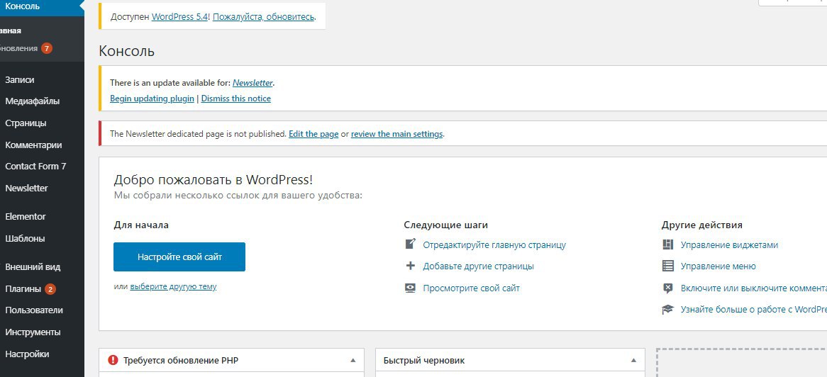Click the graduation cap icon beside Узнайте больше
Image resolution: width=827 pixels, height=377 pixels.
click(x=667, y=310)
